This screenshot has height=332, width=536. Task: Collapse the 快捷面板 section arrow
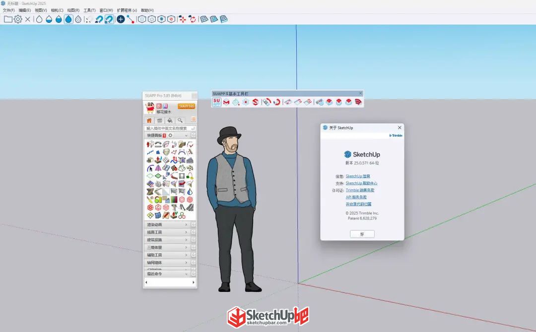pos(186,135)
